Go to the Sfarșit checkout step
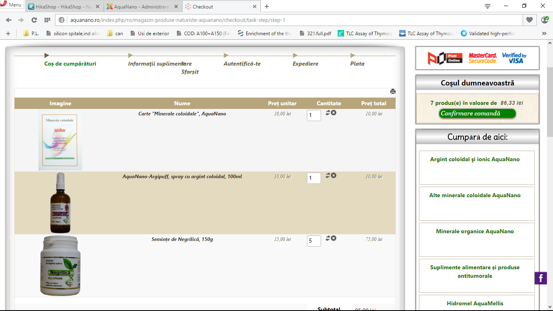553x311 pixels. pyautogui.click(x=190, y=72)
